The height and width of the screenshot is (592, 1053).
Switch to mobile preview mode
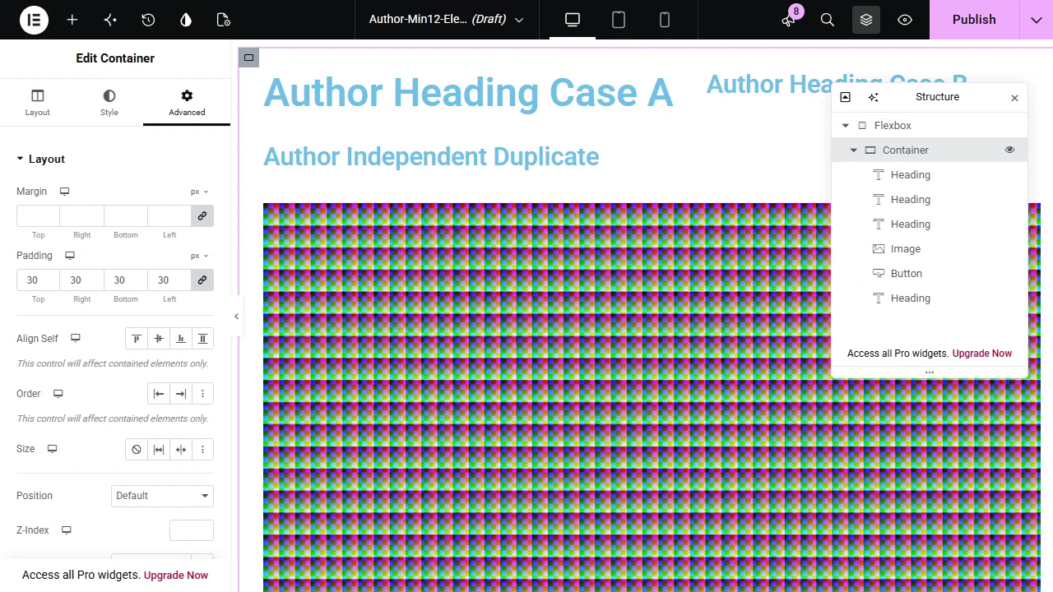[665, 20]
